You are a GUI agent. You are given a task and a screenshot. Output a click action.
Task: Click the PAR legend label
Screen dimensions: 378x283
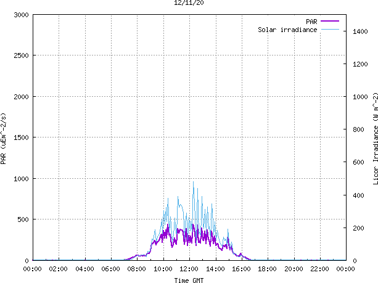311,22
